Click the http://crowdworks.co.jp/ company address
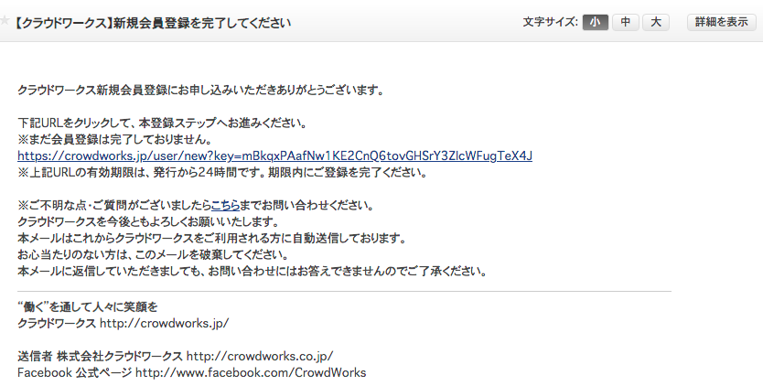The height and width of the screenshot is (386, 763). coord(260,356)
